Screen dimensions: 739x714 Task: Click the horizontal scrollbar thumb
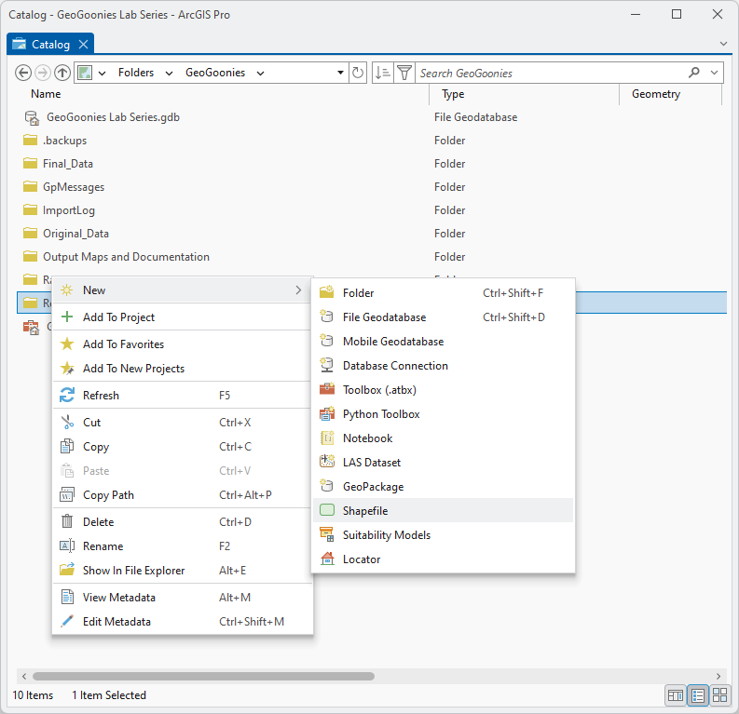pyautogui.click(x=203, y=677)
